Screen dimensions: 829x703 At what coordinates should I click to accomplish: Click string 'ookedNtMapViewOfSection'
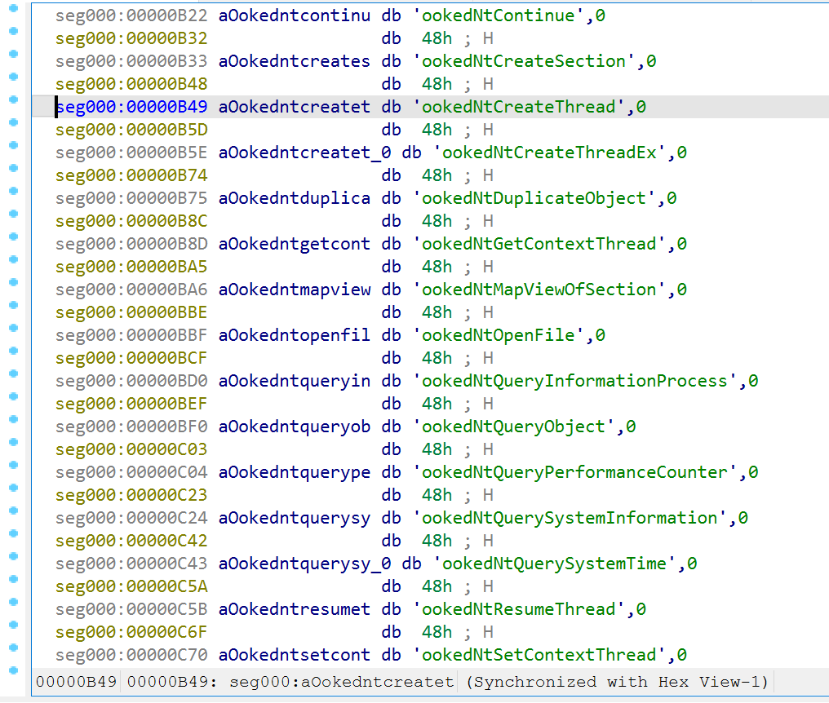click(x=539, y=290)
